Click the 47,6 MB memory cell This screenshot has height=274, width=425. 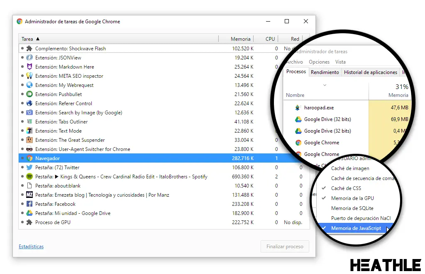pyautogui.click(x=399, y=108)
